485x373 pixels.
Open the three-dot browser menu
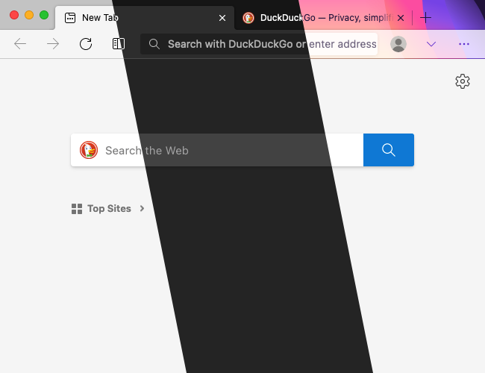[x=464, y=44]
